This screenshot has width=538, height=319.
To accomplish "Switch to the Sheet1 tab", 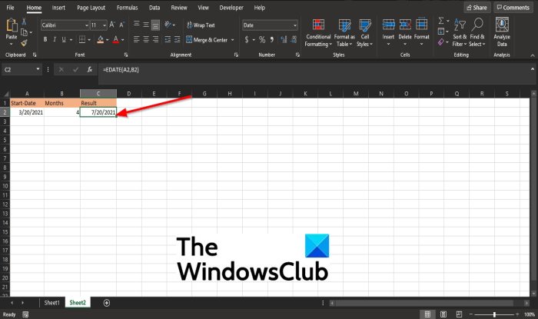I will pos(51,303).
